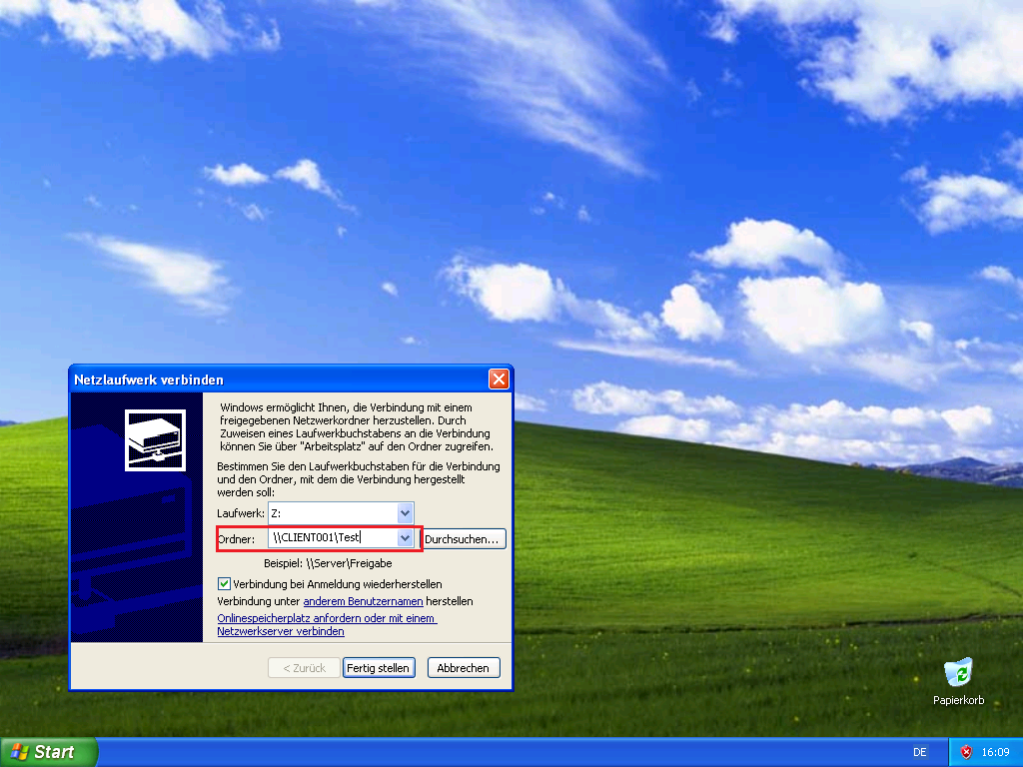Expand the Ordner folder path dropdown arrow
The height and width of the screenshot is (767, 1023).
point(405,538)
